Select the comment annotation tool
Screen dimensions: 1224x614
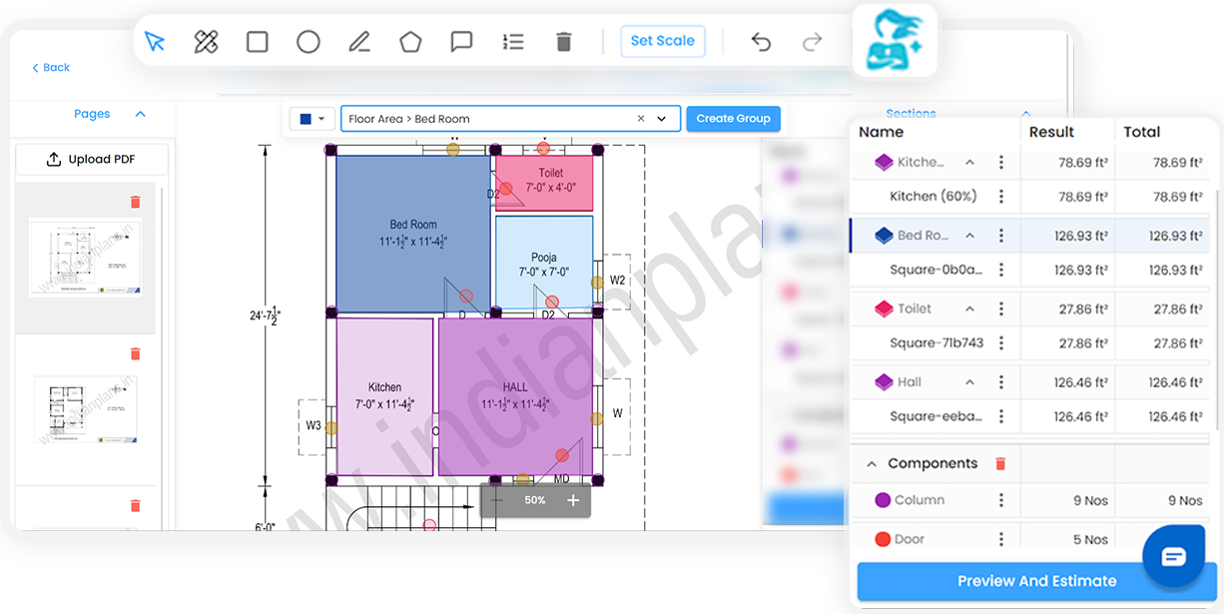[461, 41]
